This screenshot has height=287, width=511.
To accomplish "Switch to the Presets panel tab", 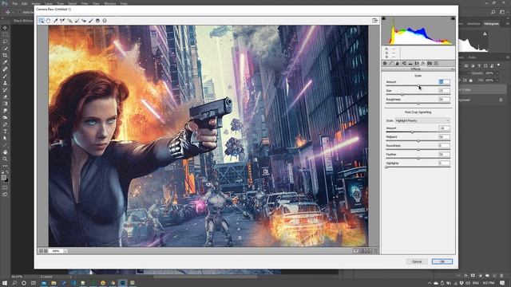I will pyautogui.click(x=436, y=64).
